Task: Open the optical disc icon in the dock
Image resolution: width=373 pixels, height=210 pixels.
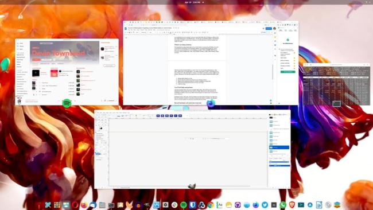Action: tap(328, 205)
